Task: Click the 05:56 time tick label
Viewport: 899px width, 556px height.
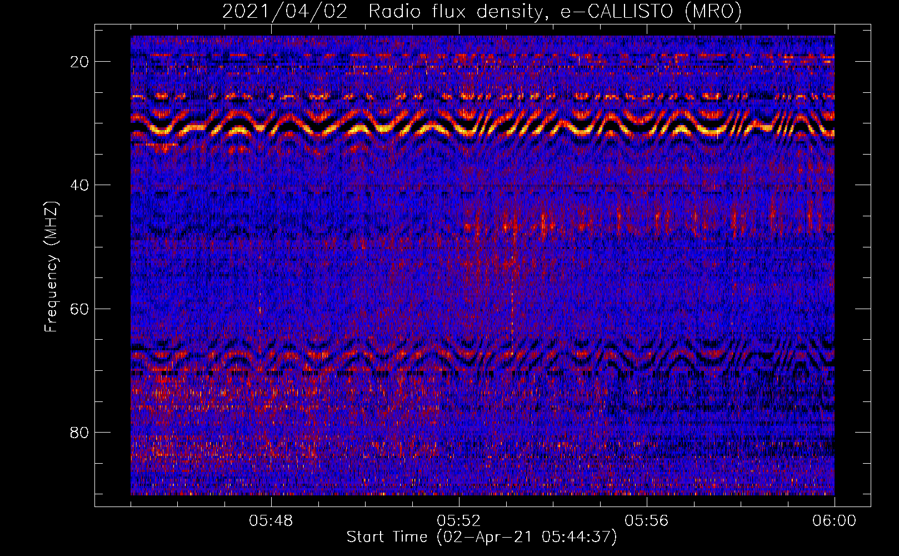Action: pyautogui.click(x=647, y=521)
